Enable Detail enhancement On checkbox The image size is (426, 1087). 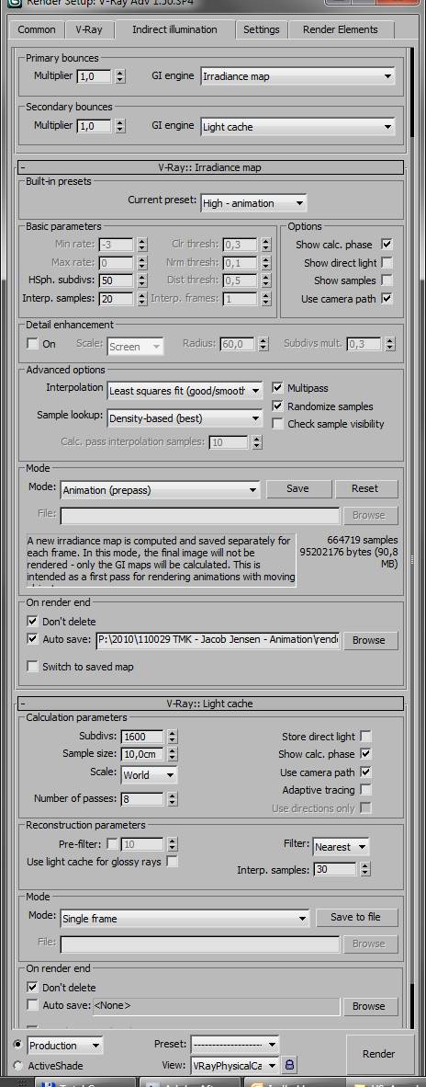tap(32, 343)
